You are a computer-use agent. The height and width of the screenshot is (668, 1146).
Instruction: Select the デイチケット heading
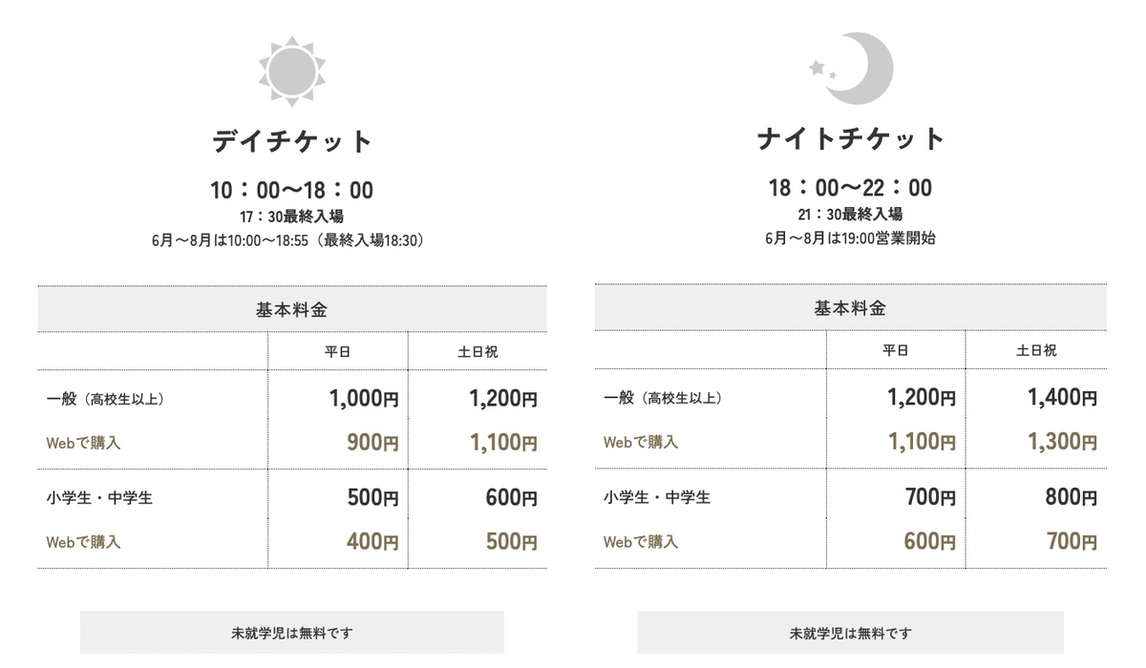click(x=291, y=141)
